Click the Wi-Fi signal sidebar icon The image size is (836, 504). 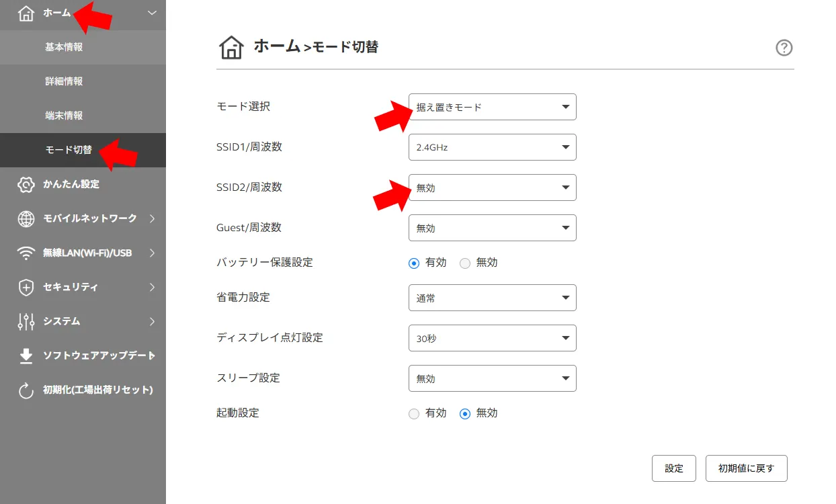pyautogui.click(x=26, y=253)
